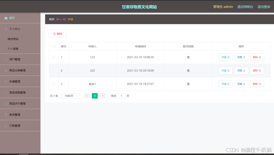Check the box for row 1 (123)
Image resolution: width=274 pixels, height=155 pixels.
pyautogui.click(x=54, y=57)
